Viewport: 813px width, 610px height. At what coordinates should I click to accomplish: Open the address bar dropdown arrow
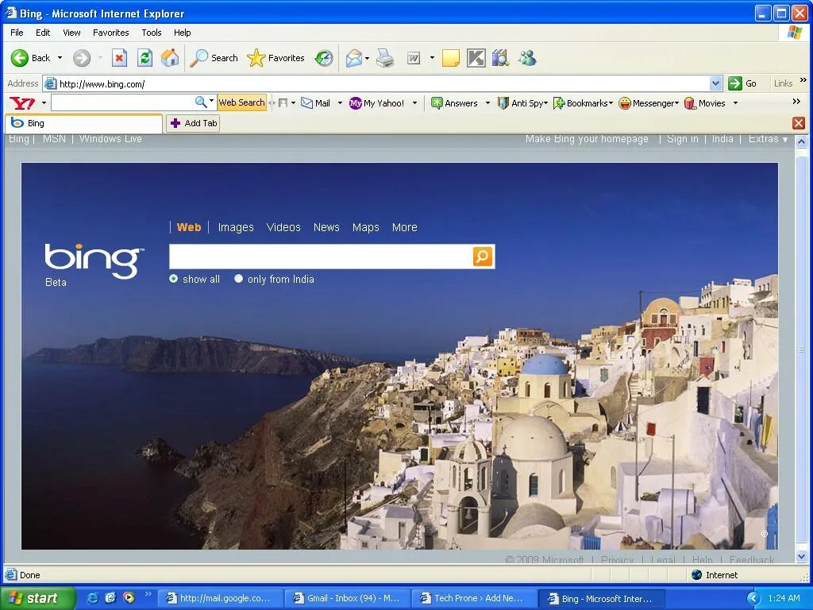715,83
